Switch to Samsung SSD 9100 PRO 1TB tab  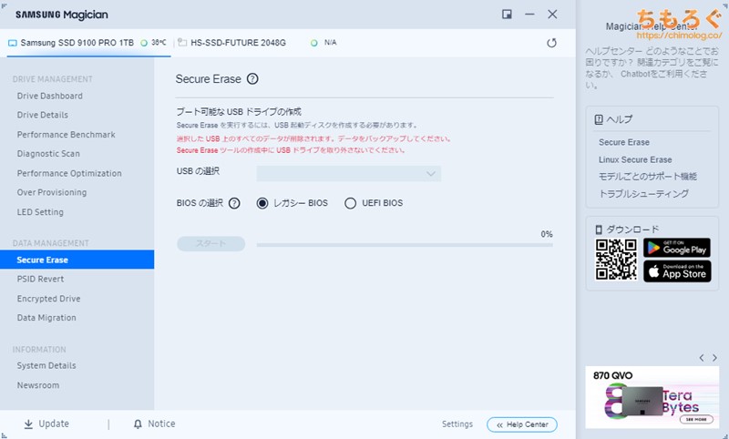click(x=88, y=43)
